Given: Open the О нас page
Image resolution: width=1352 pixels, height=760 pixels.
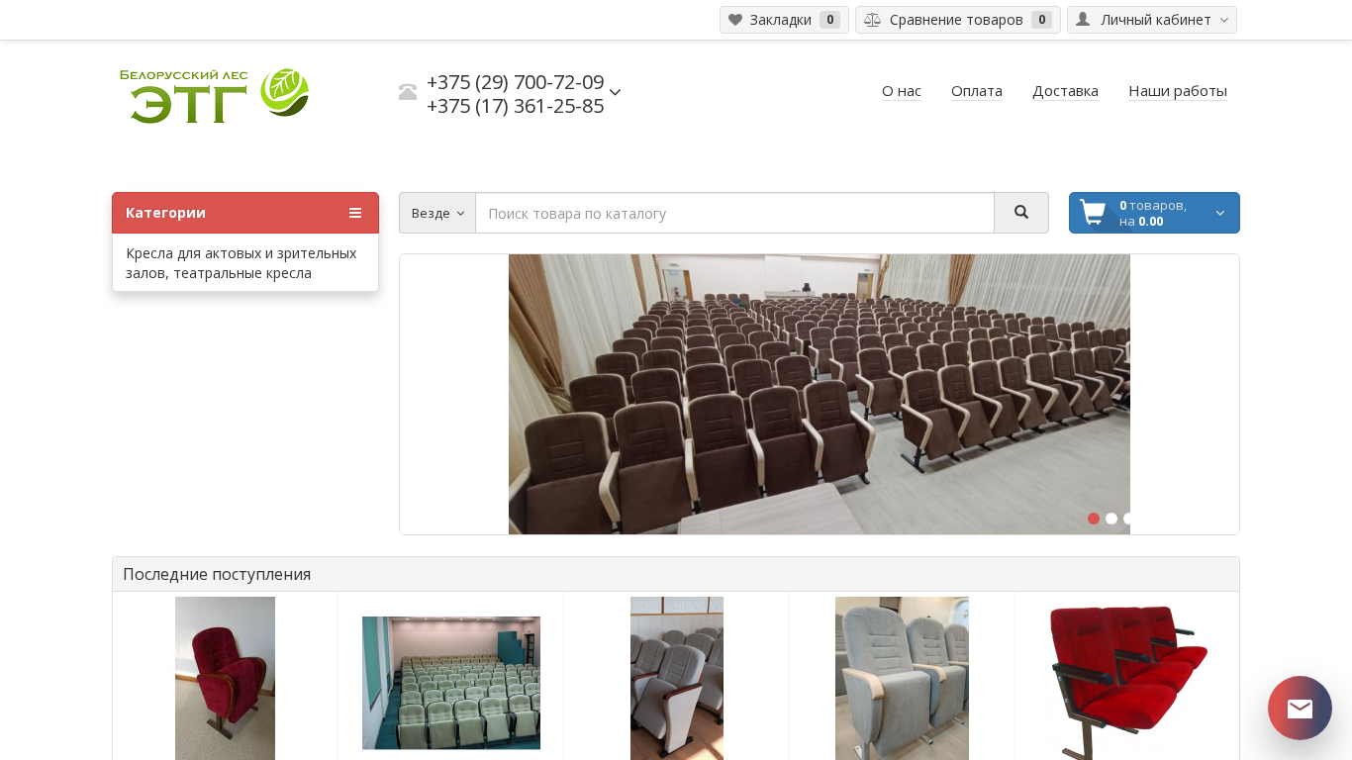Looking at the screenshot, I should tap(902, 91).
